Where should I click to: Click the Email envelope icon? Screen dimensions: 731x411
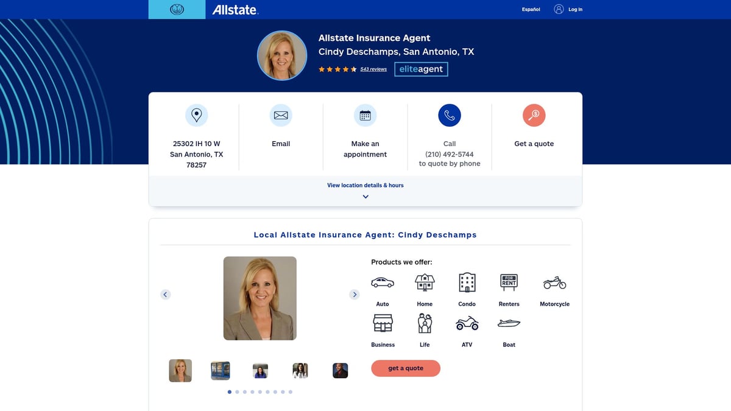click(281, 114)
